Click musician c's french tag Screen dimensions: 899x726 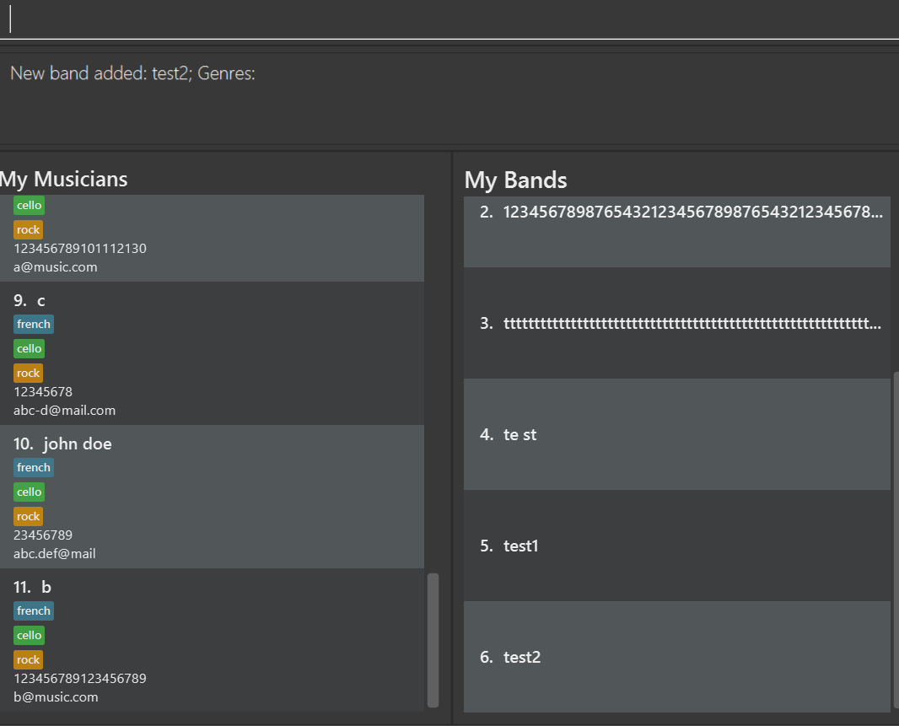[34, 324]
